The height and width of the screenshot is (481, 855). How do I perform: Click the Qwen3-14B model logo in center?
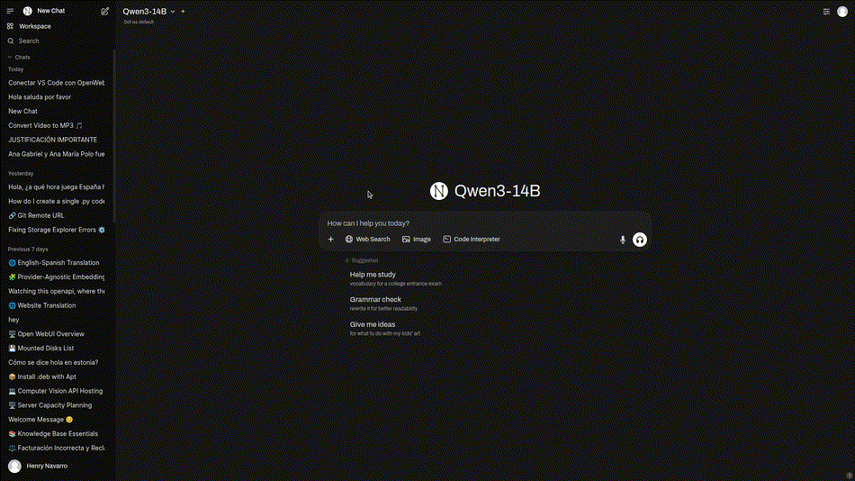(439, 191)
